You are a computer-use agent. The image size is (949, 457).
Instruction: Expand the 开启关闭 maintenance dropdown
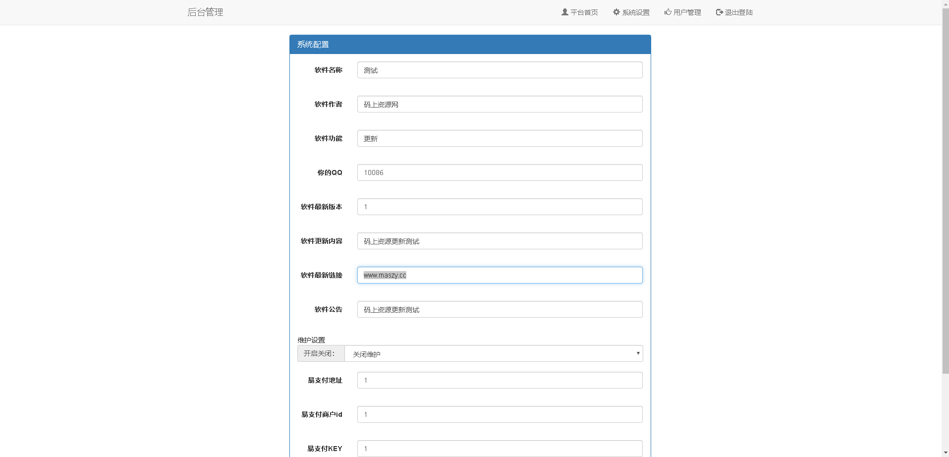coord(494,353)
